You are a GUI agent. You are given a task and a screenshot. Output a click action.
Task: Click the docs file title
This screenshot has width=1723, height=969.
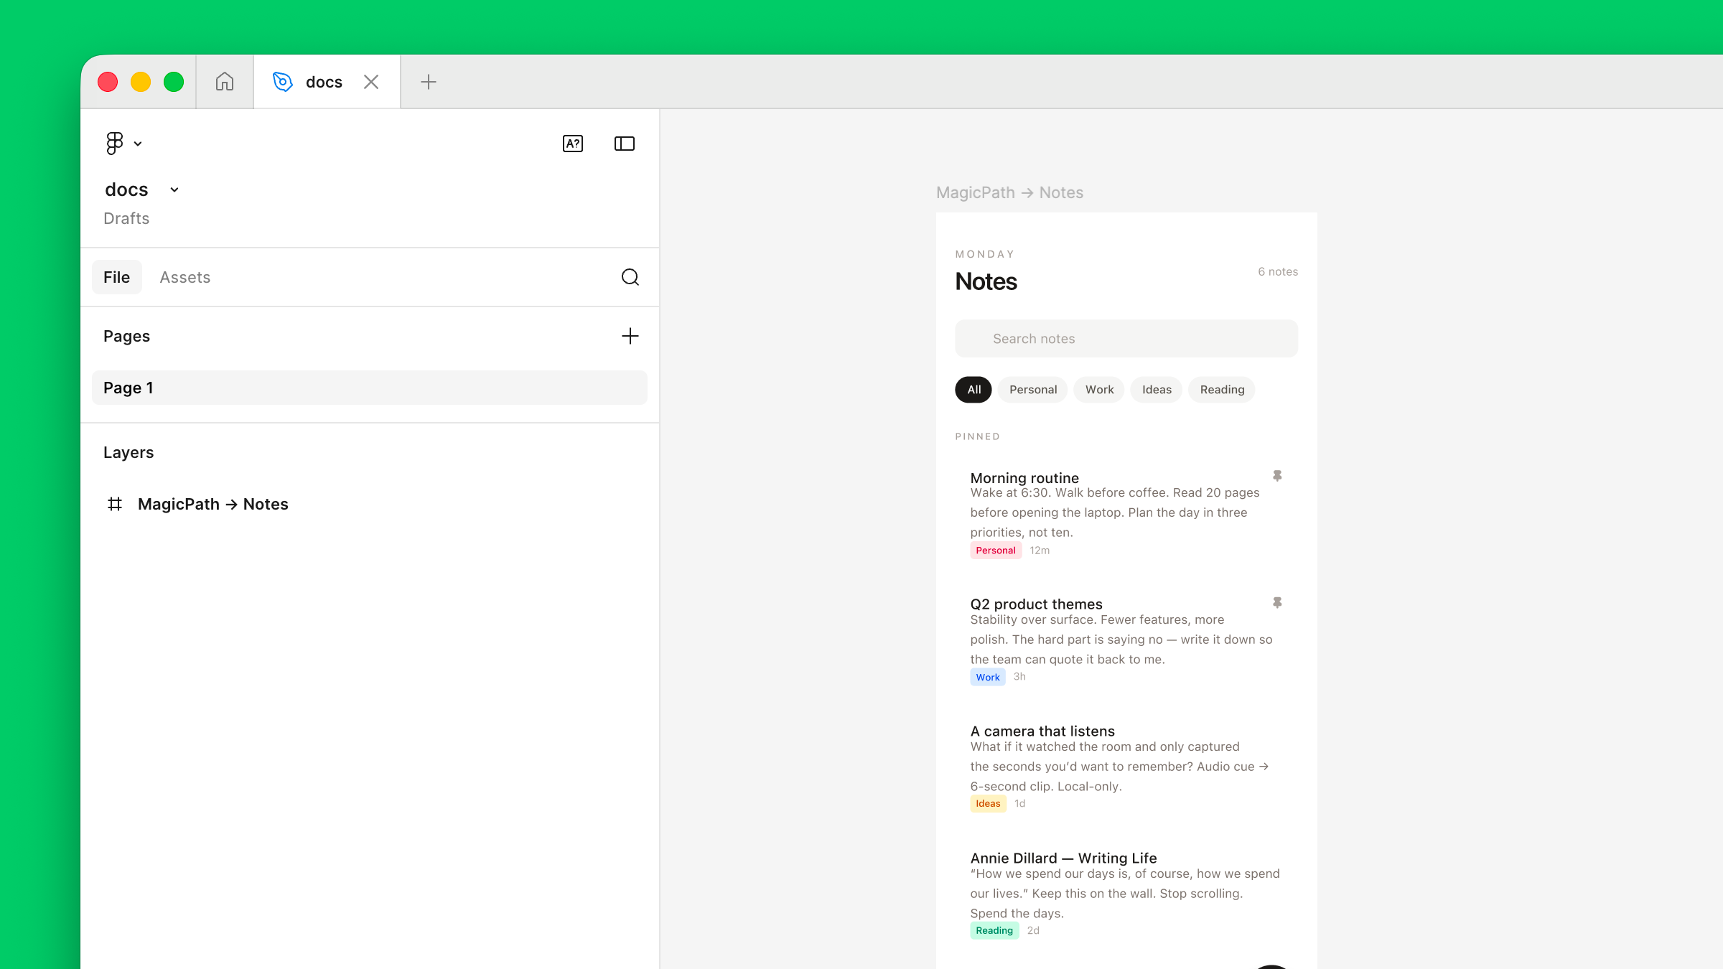126,189
